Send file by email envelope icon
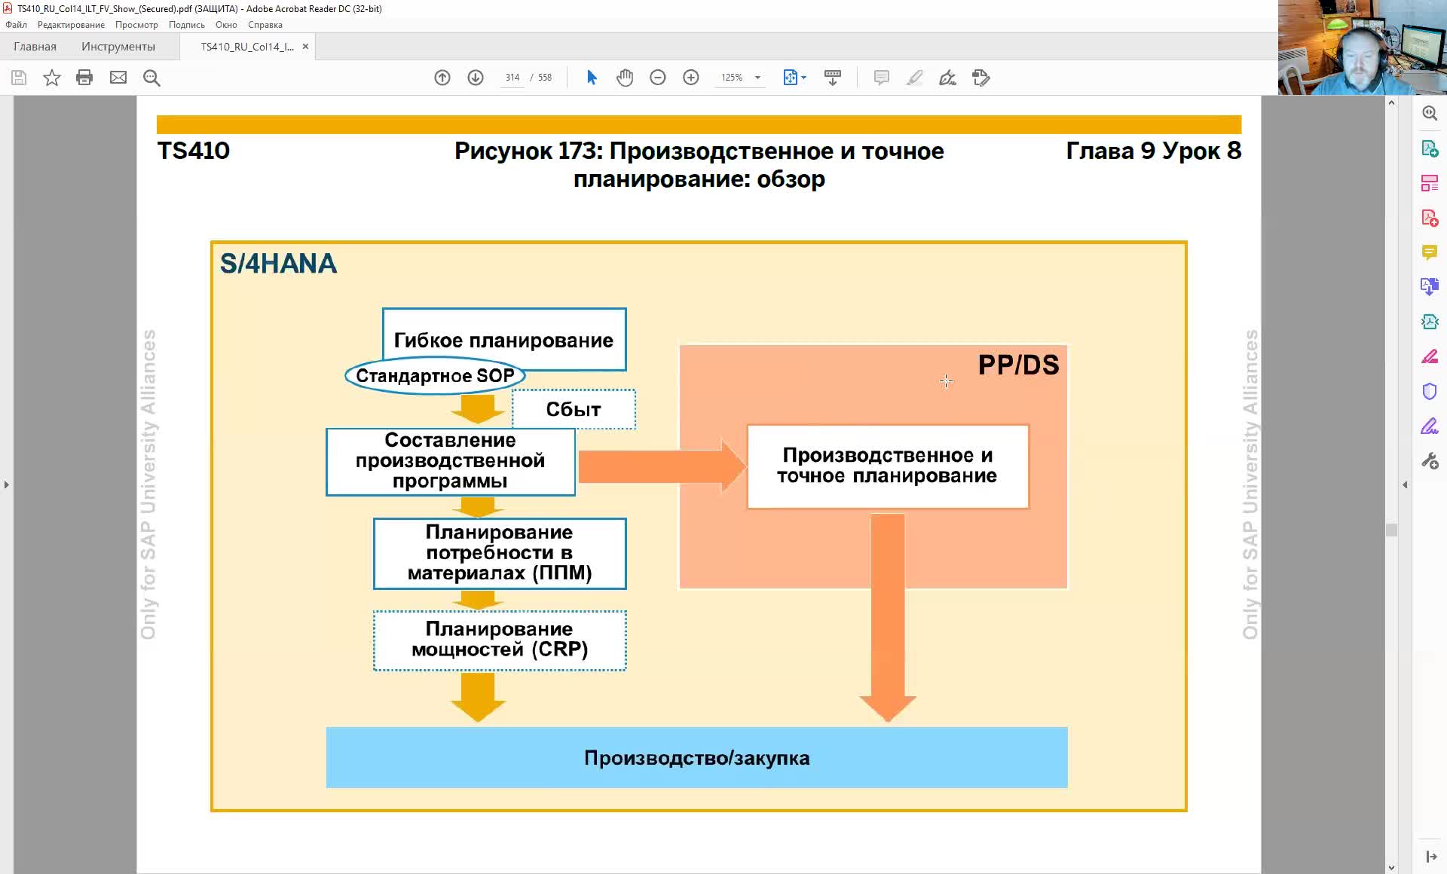1447x874 pixels. tap(118, 78)
